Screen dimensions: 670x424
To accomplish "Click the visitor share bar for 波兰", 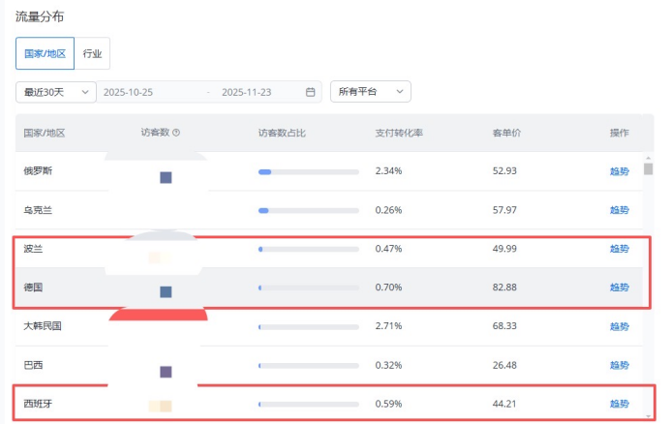I will (x=309, y=249).
